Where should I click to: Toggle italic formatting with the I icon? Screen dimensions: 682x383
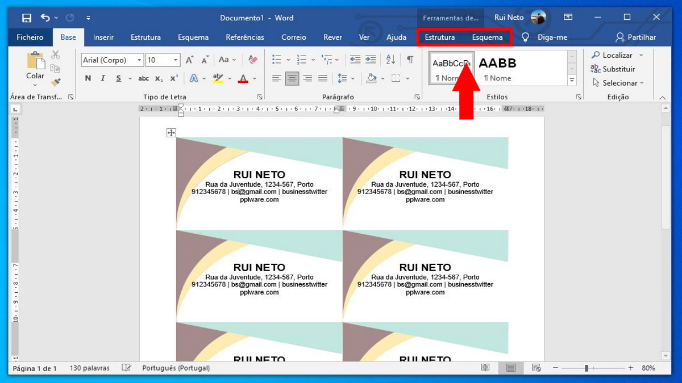[102, 78]
